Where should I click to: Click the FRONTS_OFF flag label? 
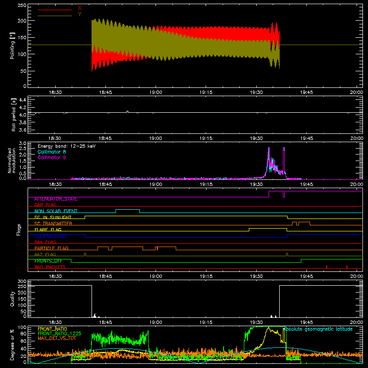(48, 261)
